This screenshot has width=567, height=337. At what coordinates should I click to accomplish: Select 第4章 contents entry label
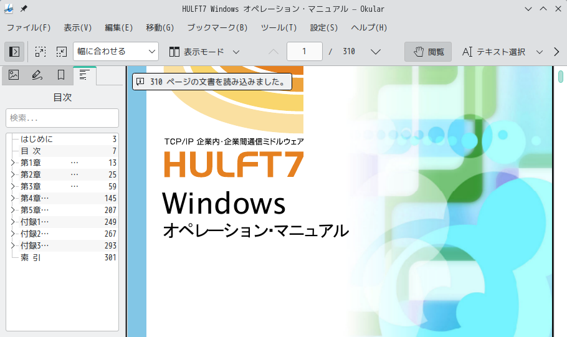click(x=34, y=198)
